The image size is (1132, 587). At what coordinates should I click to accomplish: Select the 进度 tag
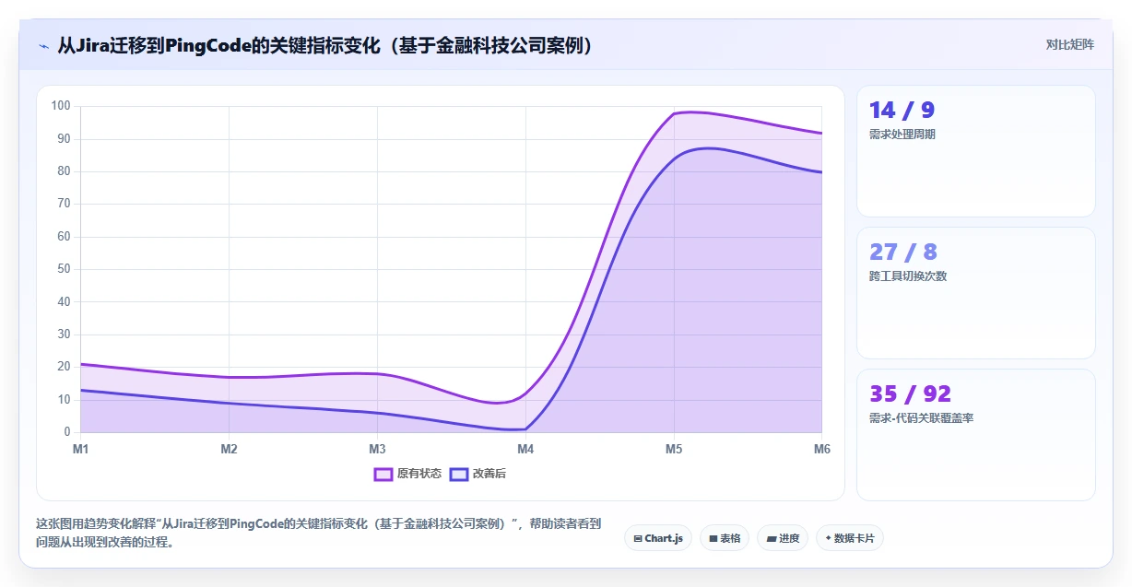point(783,538)
